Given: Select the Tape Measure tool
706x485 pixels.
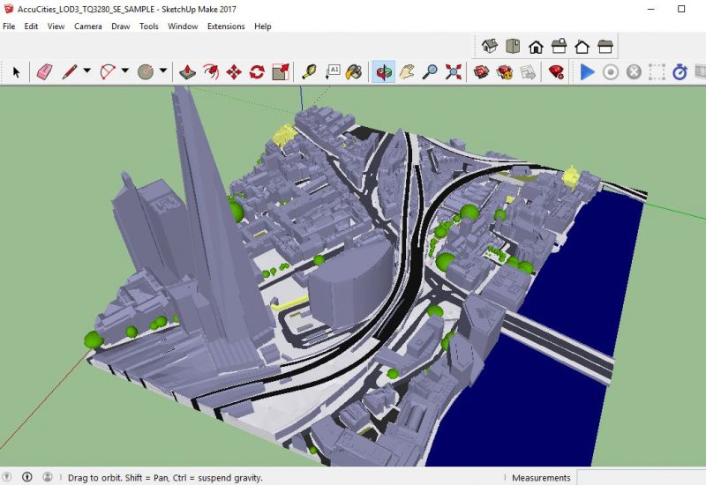Looking at the screenshot, I should pos(309,71).
